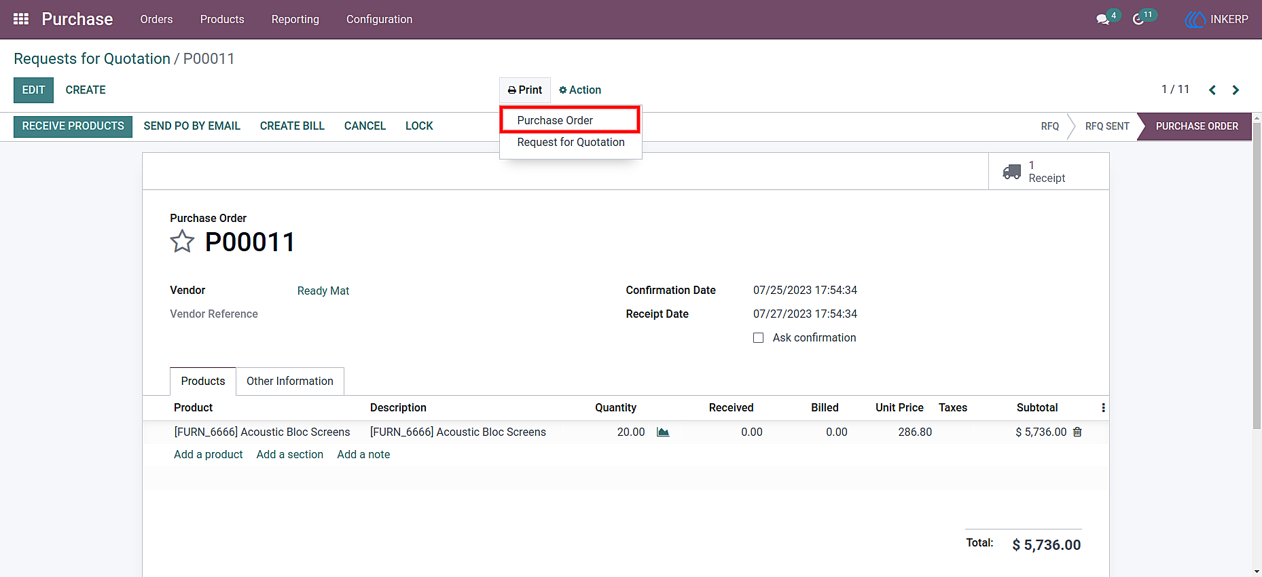Select the Products tab
1262x577 pixels.
(203, 381)
